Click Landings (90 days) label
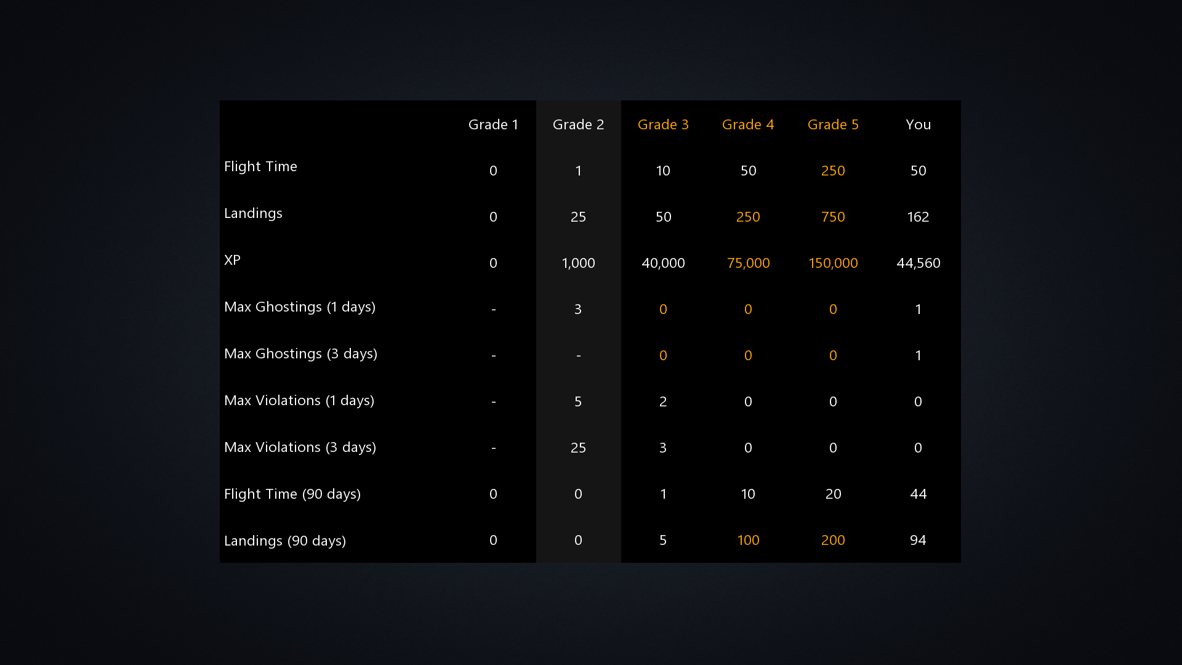 (285, 541)
